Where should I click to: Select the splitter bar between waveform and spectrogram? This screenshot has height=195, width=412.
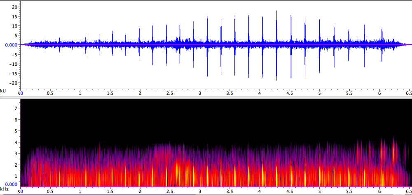(x=206, y=97)
